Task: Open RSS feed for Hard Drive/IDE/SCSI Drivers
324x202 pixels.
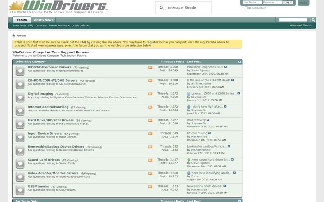Action: click(150, 120)
